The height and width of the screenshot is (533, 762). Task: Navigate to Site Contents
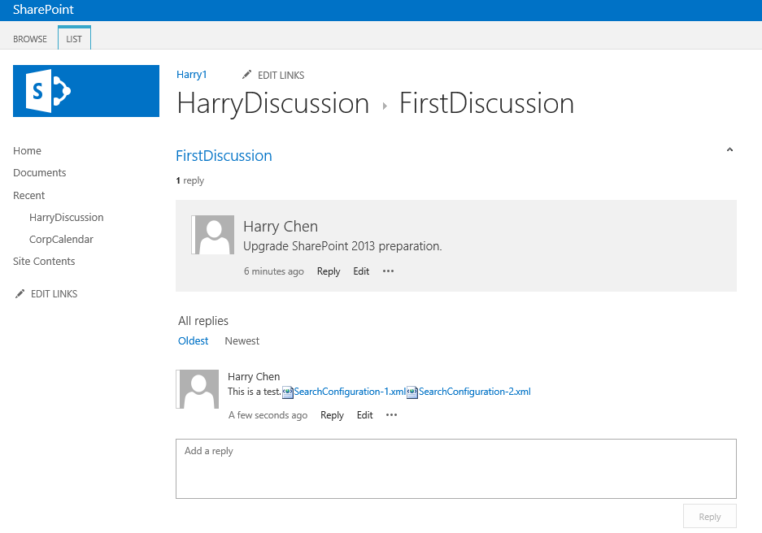[43, 261]
